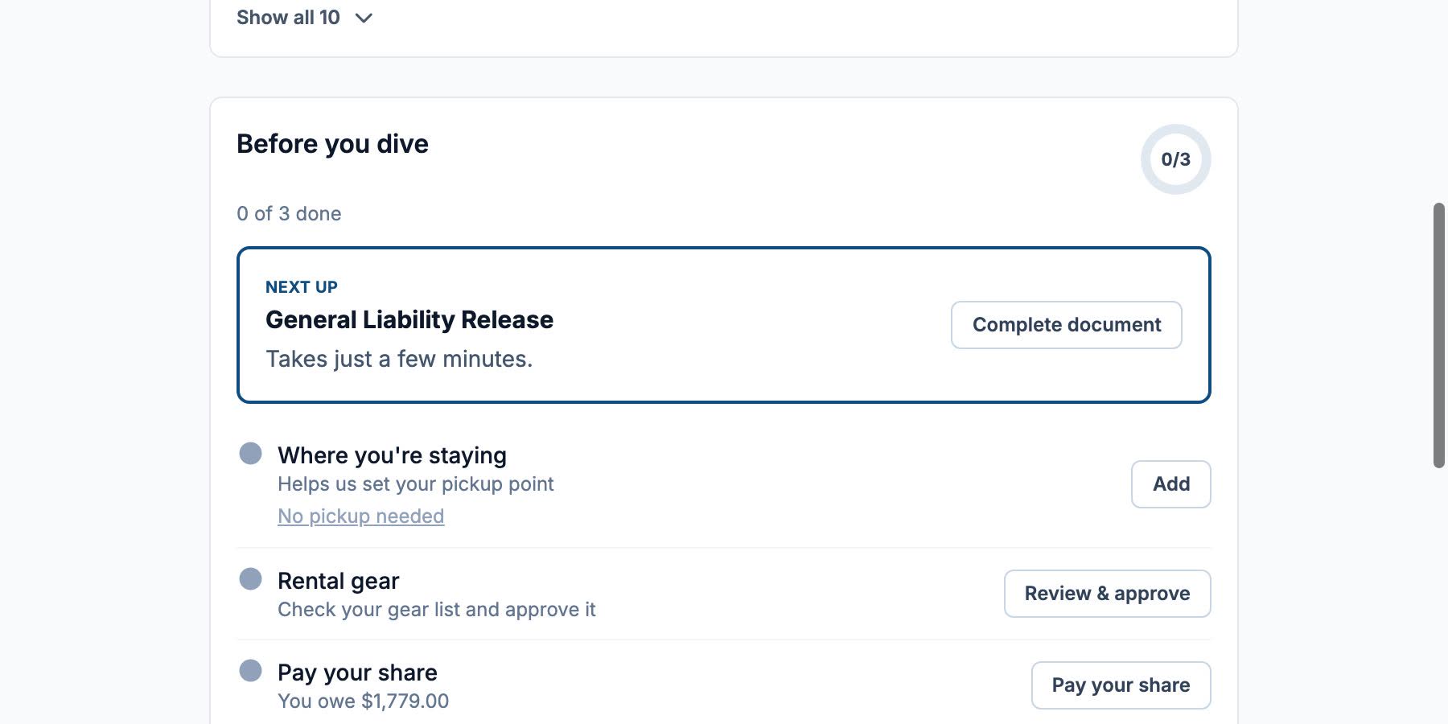Click the Before you dive heading
Screen dimensions: 1448x724
coord(333,144)
